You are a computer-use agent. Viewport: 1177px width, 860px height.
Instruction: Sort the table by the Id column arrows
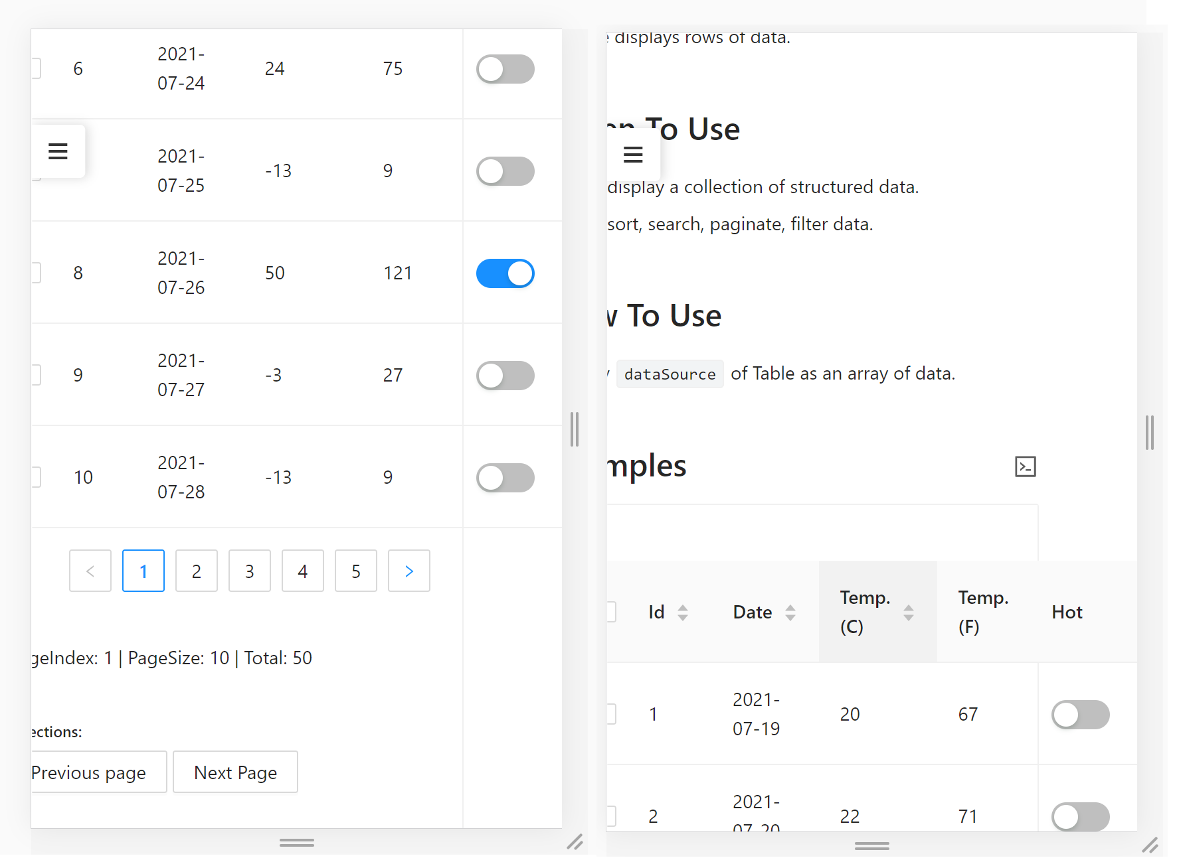(x=683, y=612)
